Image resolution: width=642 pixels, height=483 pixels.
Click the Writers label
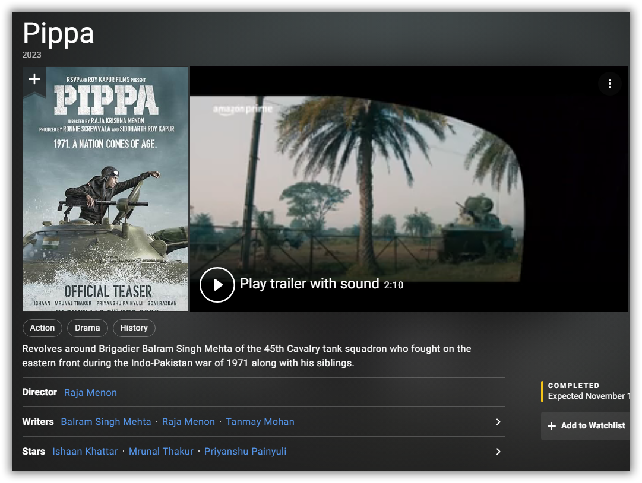pos(37,422)
